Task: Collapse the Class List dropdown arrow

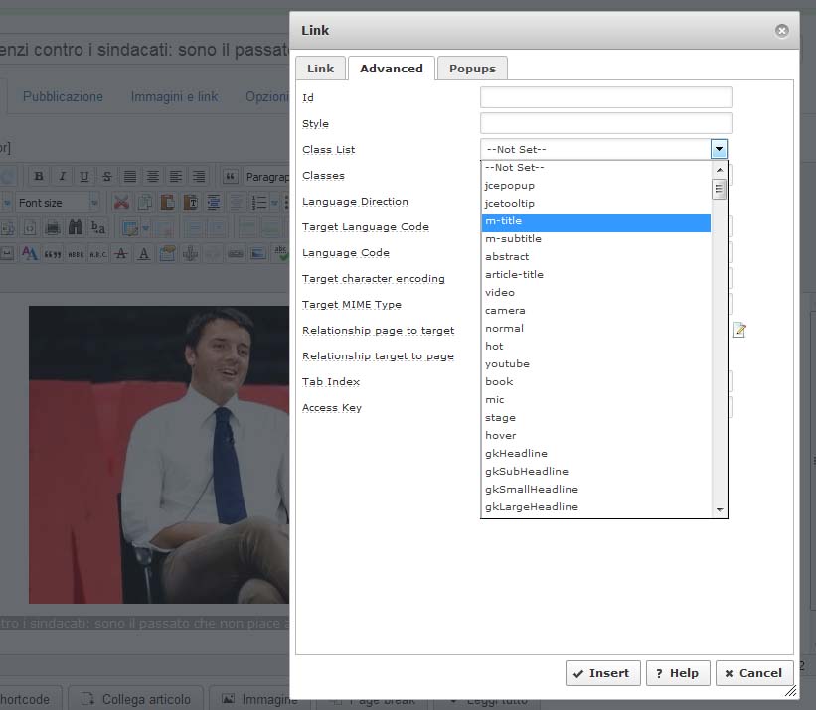Action: [x=719, y=149]
